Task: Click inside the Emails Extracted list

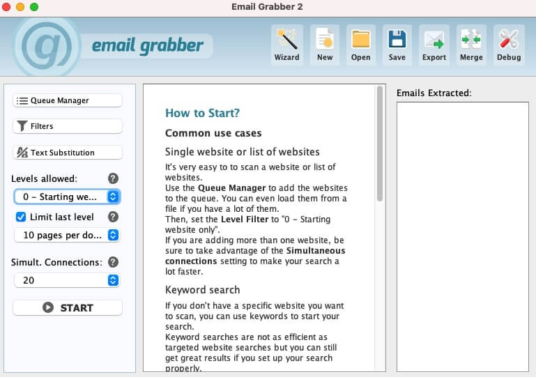Action: [463, 236]
